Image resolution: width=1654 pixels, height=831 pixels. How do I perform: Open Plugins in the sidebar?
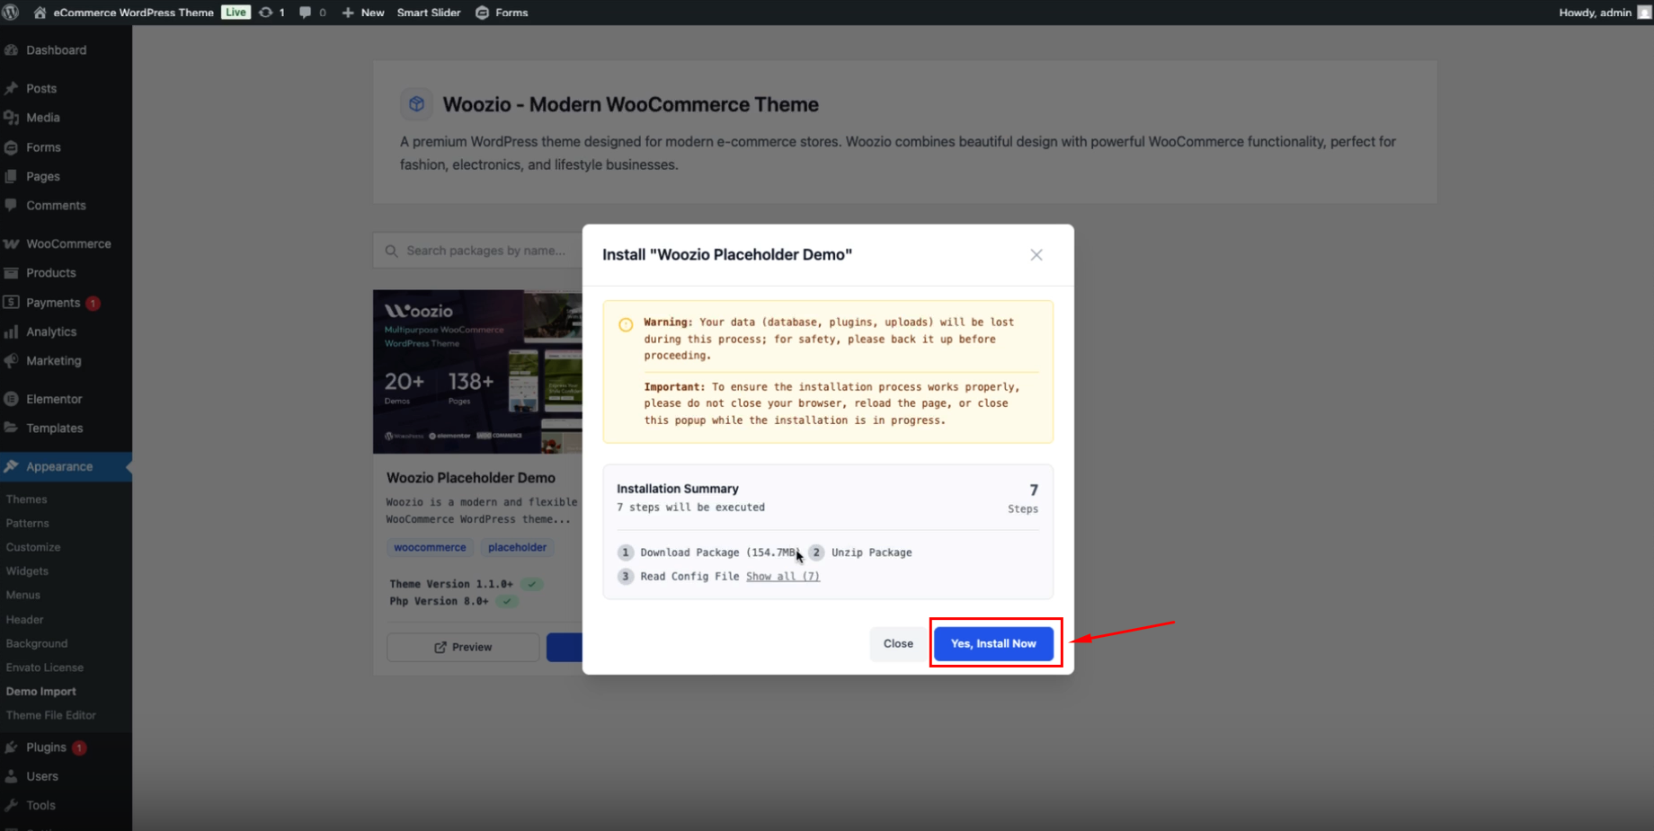coord(46,747)
